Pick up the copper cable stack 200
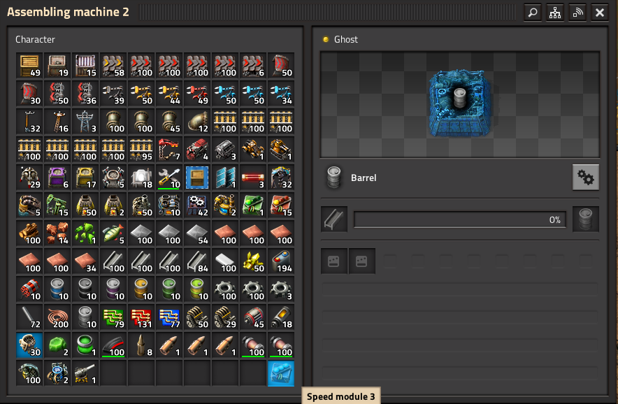This screenshot has width=618, height=404. [57, 317]
